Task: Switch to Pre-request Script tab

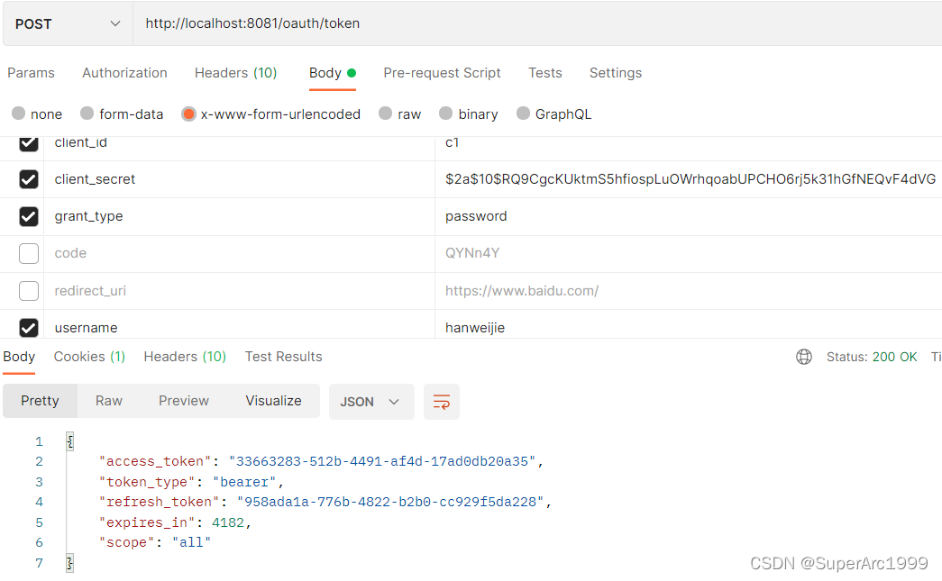Action: tap(442, 73)
